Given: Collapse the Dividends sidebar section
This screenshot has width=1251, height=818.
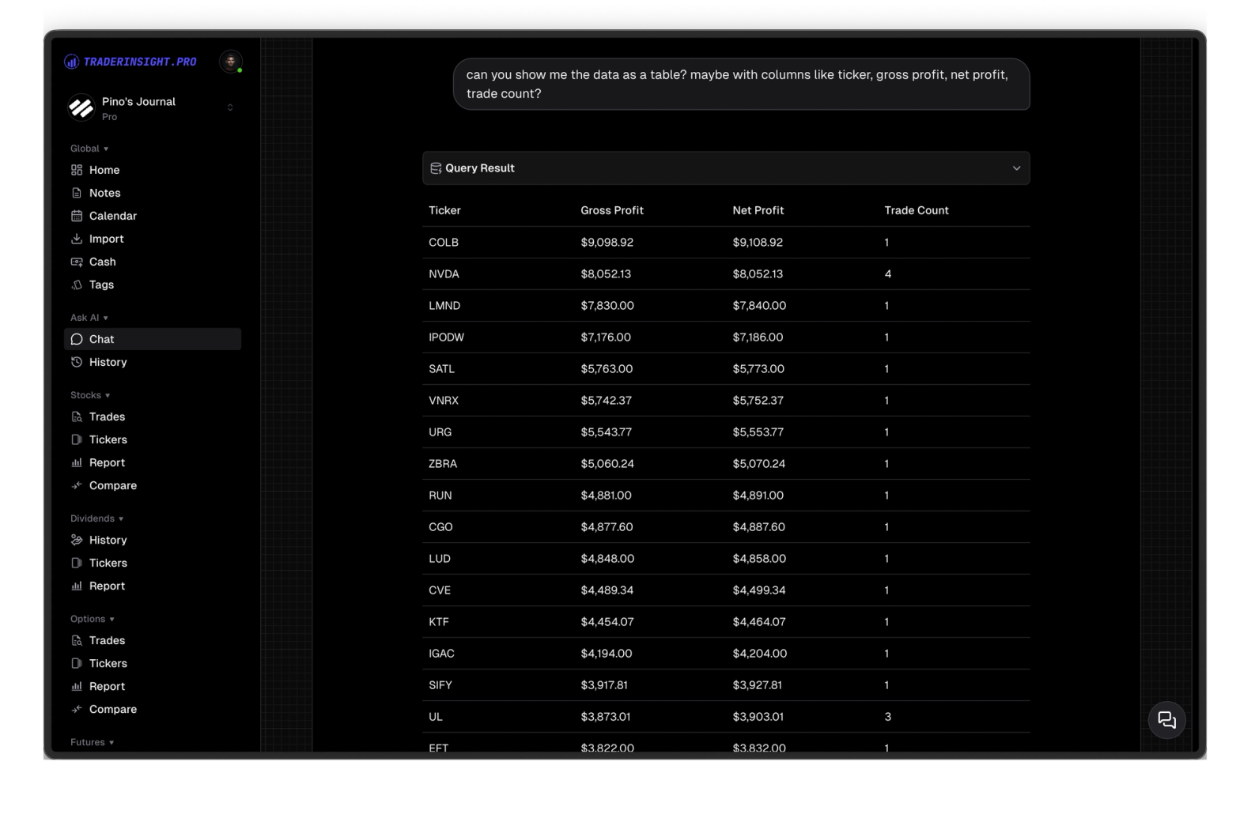Looking at the screenshot, I should click(x=96, y=518).
